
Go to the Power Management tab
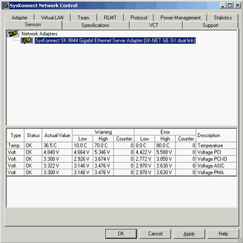[x=180, y=18]
